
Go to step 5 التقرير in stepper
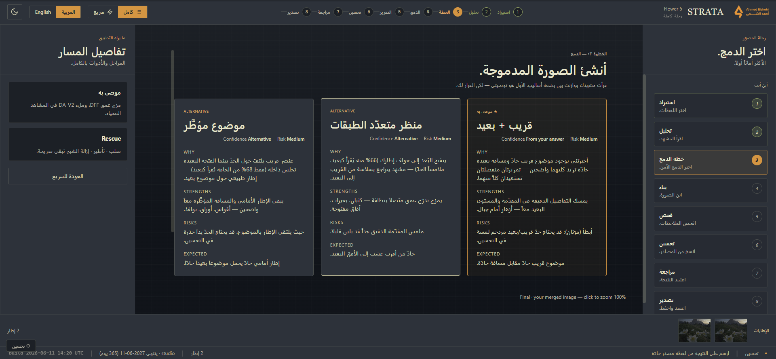(391, 12)
